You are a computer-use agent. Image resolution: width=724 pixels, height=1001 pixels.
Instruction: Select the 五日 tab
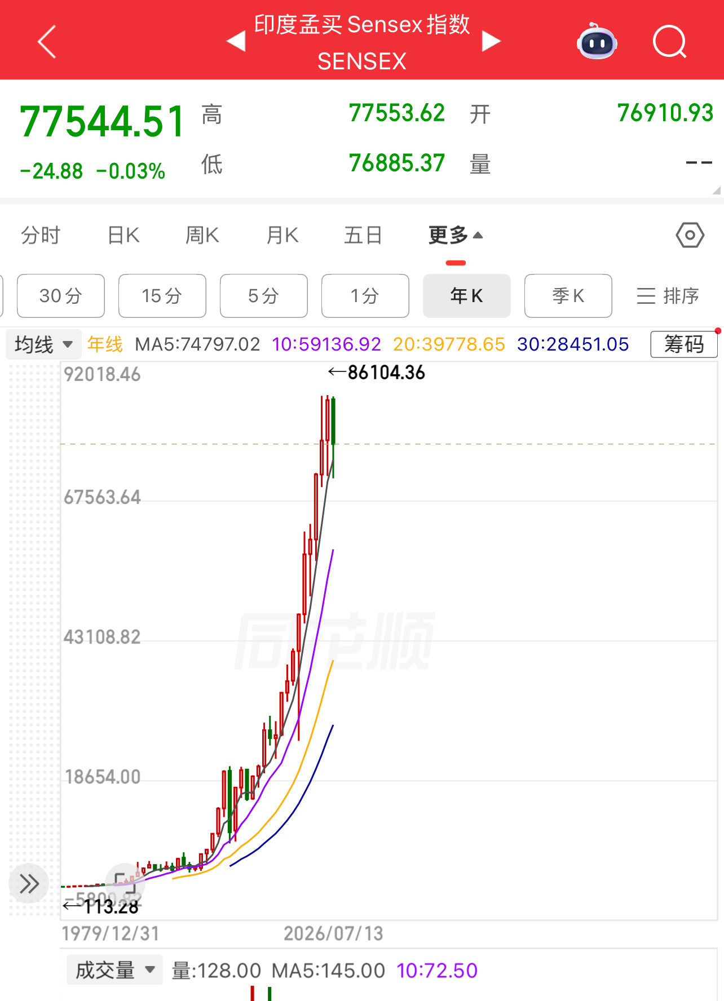click(x=363, y=235)
